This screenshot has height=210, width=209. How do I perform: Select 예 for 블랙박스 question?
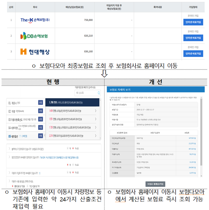[x=68, y=149]
